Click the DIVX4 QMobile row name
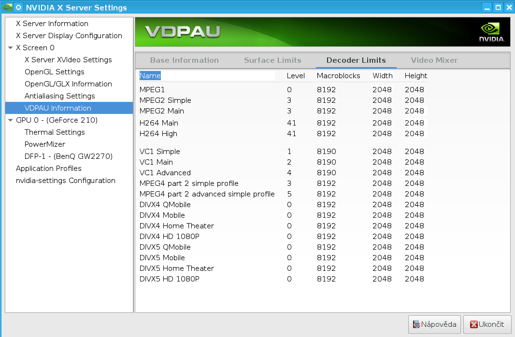Screen dimensions: 515x337 (x=165, y=205)
